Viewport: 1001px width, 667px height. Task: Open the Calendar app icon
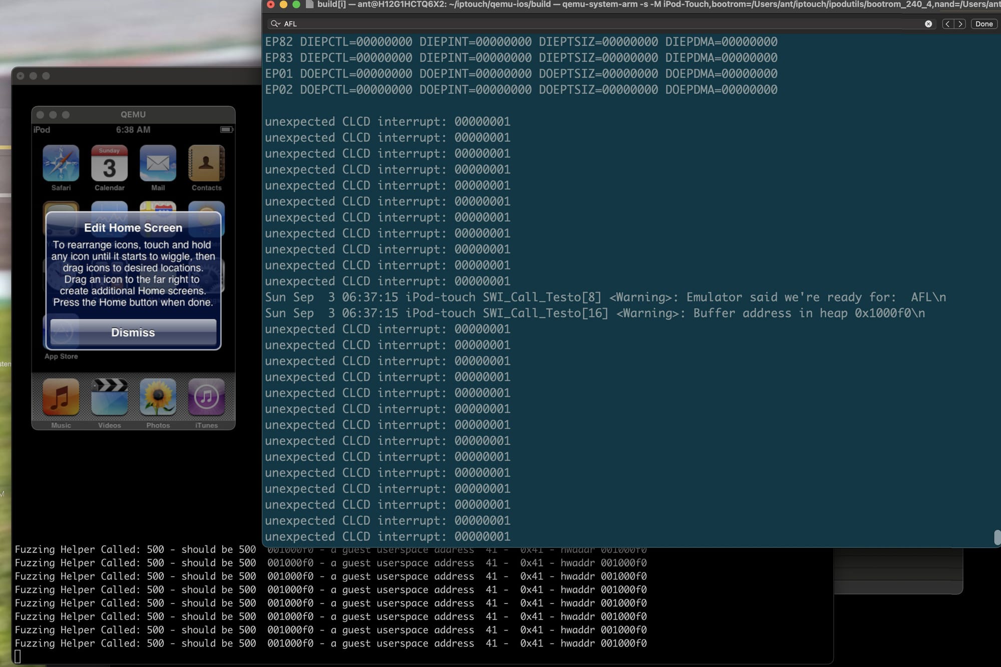pyautogui.click(x=109, y=163)
